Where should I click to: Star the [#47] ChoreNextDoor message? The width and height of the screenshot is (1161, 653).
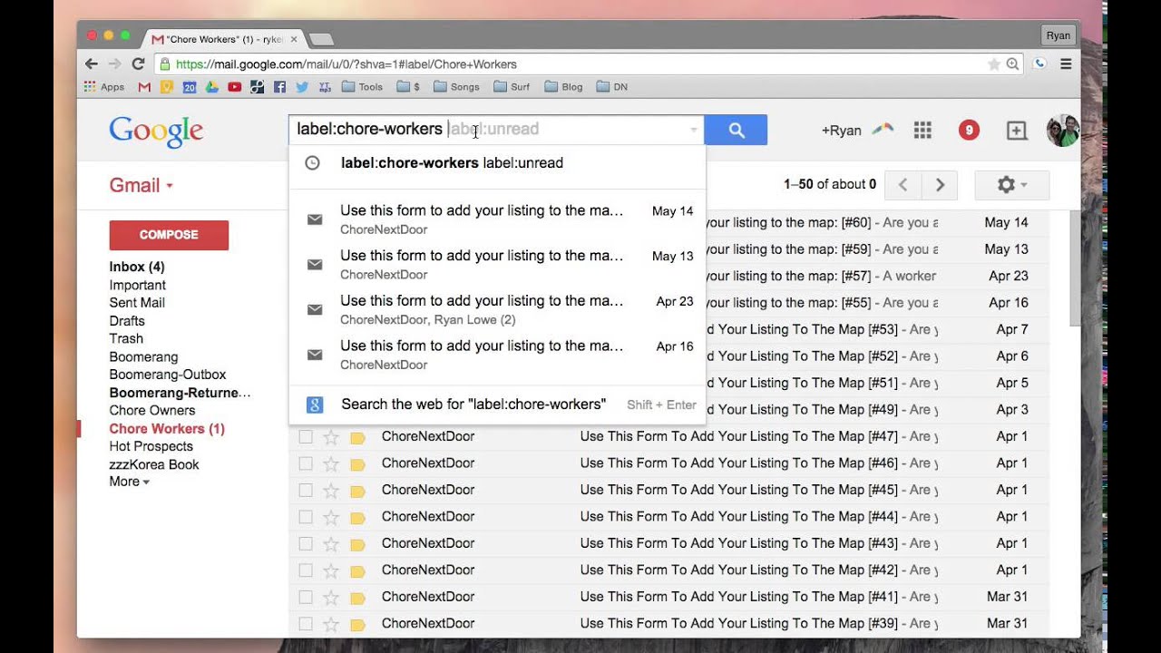click(x=331, y=437)
